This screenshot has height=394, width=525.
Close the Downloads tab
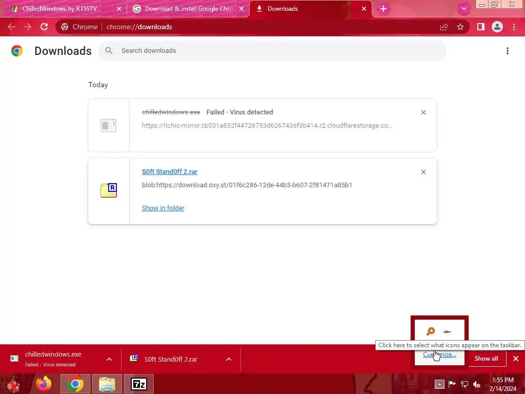pyautogui.click(x=364, y=9)
